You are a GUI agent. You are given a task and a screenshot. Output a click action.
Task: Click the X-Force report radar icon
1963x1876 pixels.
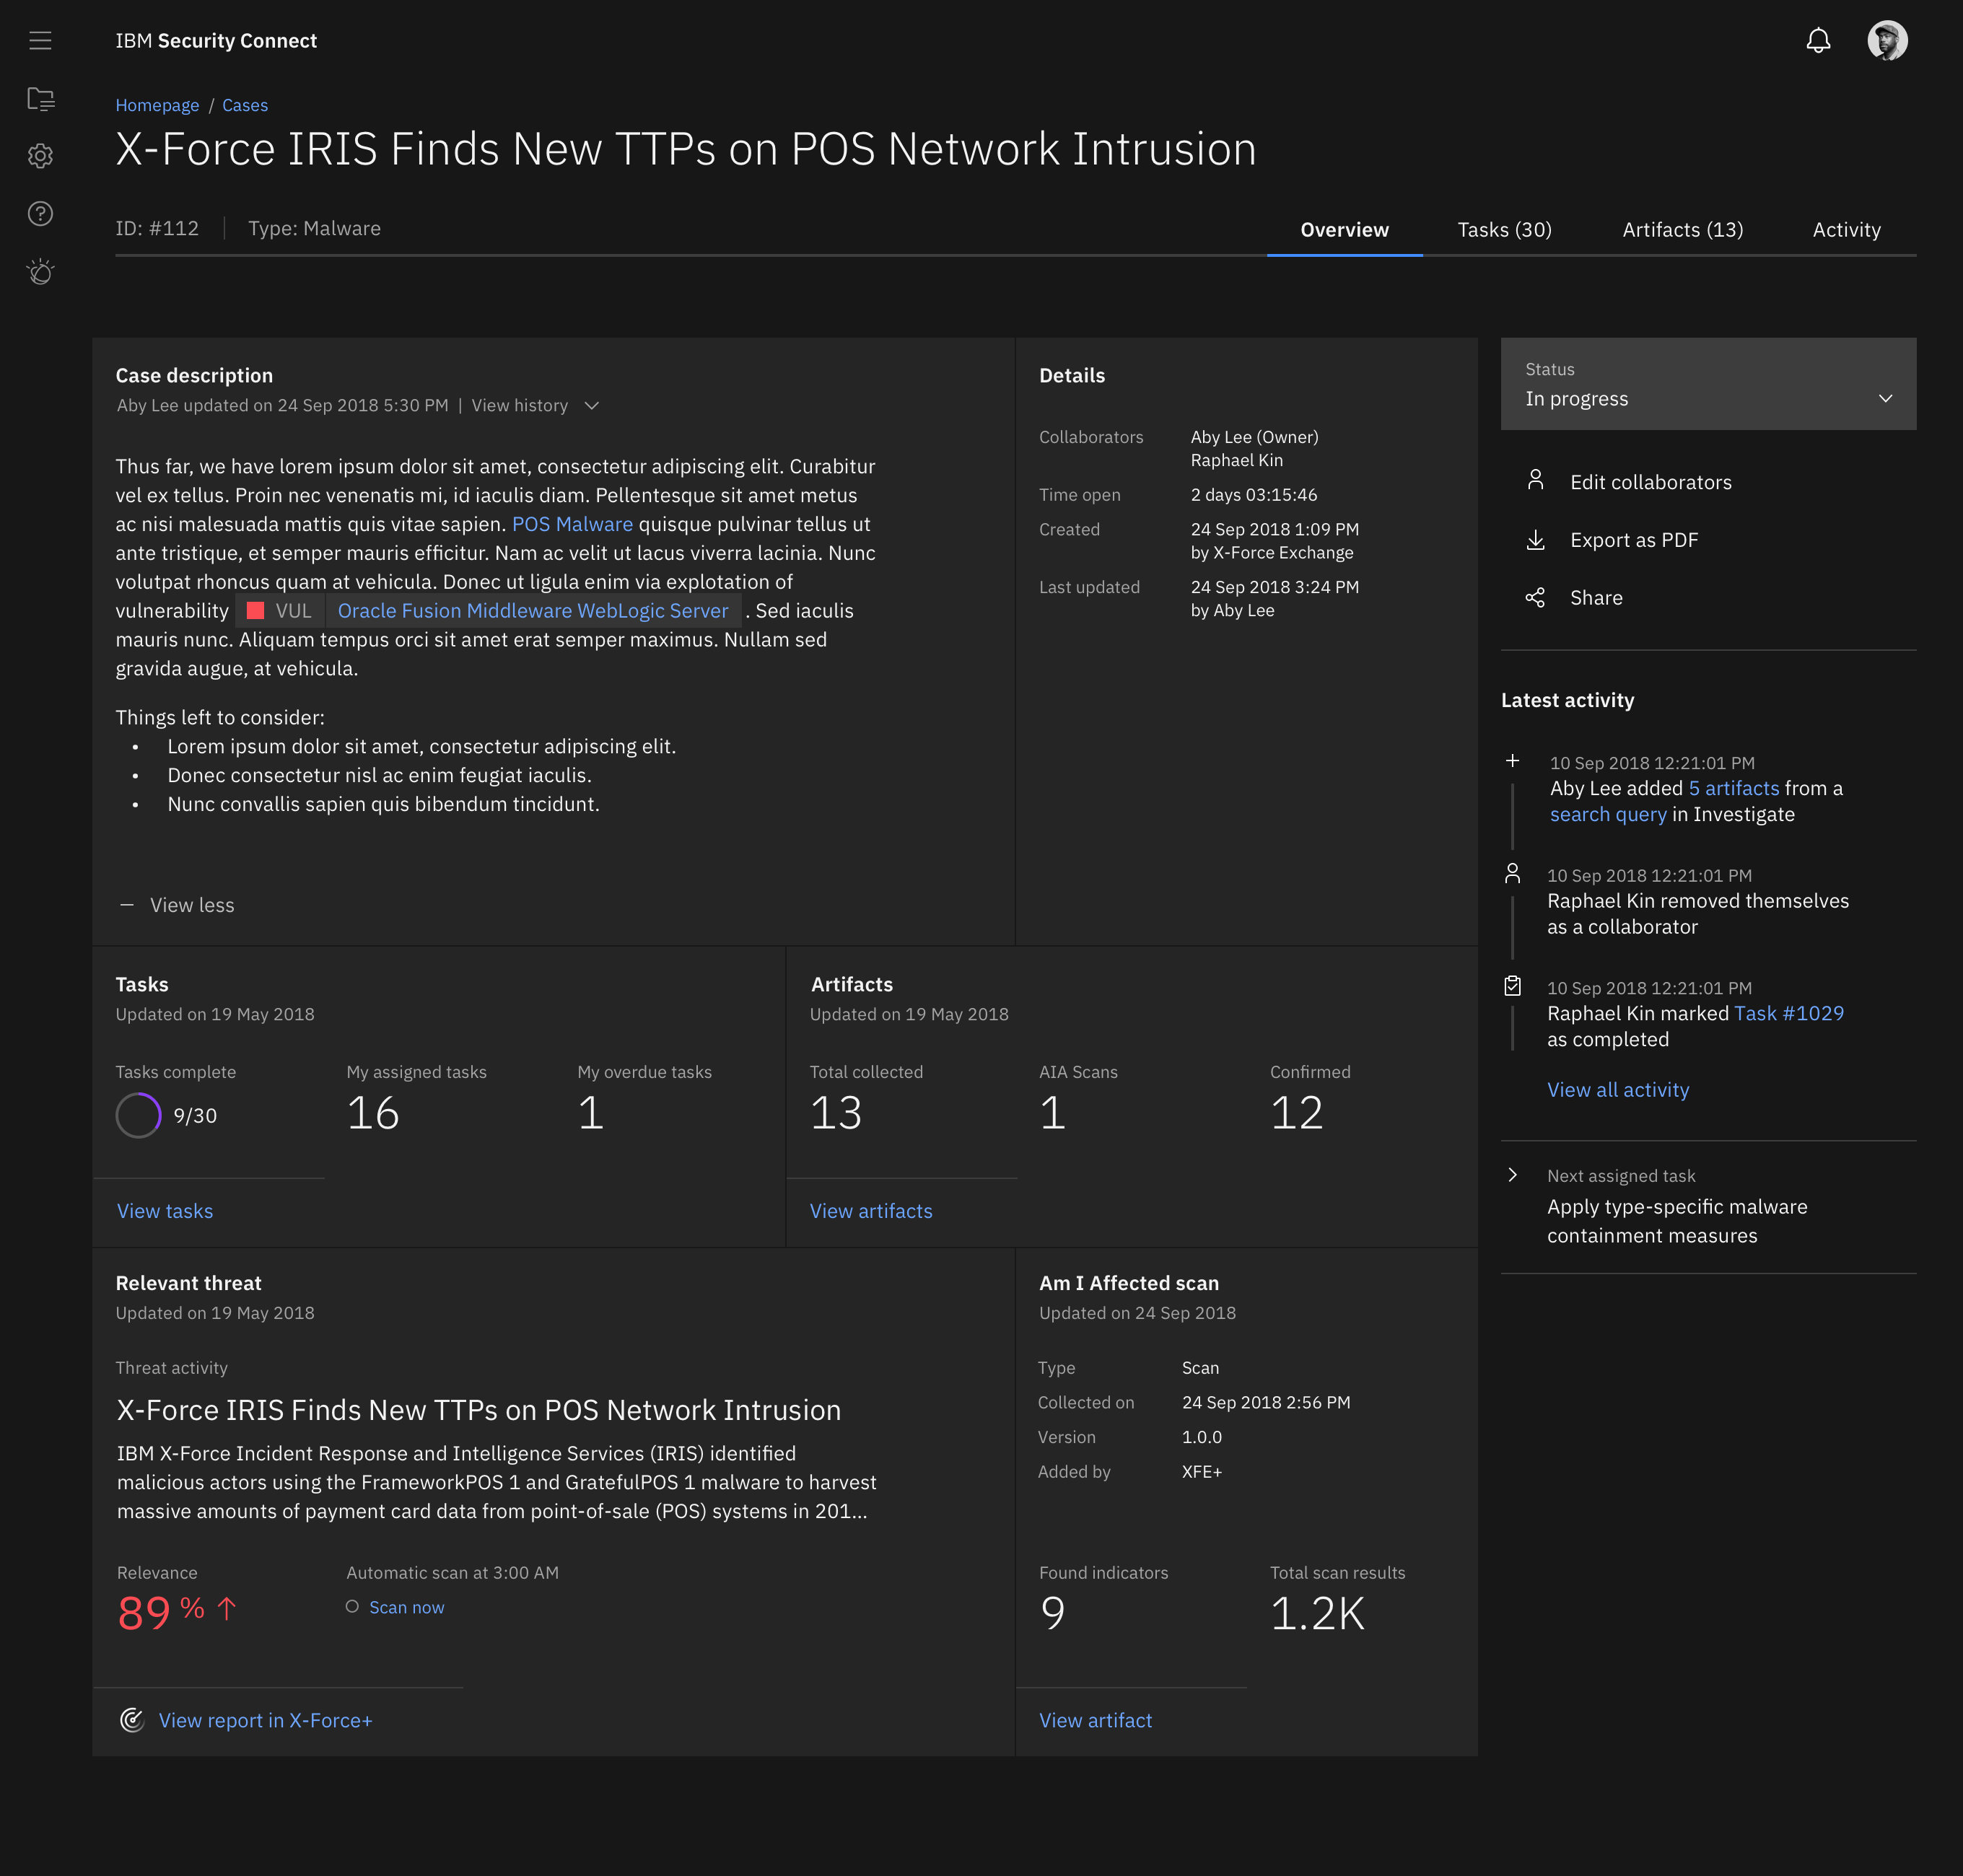point(132,1719)
